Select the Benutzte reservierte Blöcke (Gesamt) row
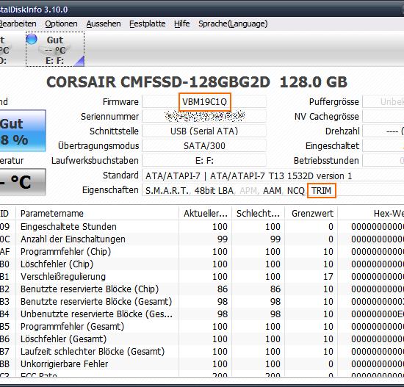 [202, 302]
